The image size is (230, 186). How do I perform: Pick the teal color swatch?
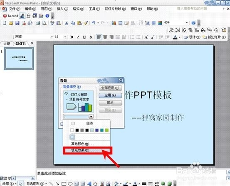102,130
